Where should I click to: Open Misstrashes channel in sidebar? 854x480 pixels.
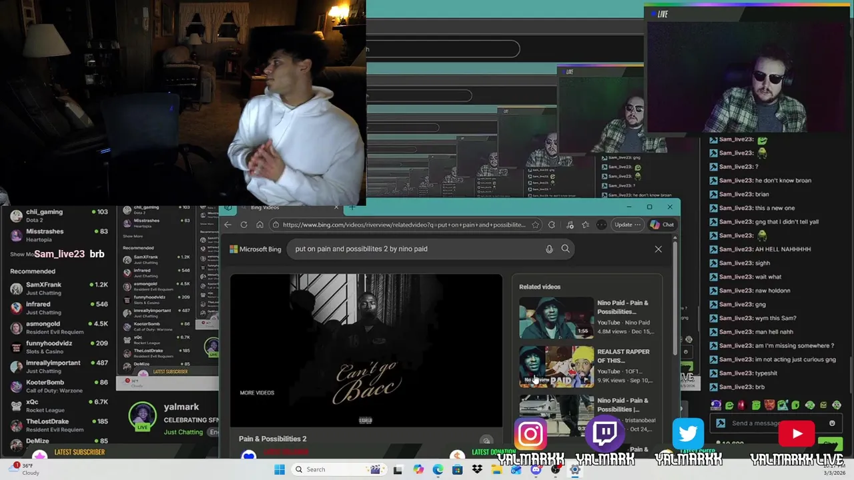(x=59, y=235)
